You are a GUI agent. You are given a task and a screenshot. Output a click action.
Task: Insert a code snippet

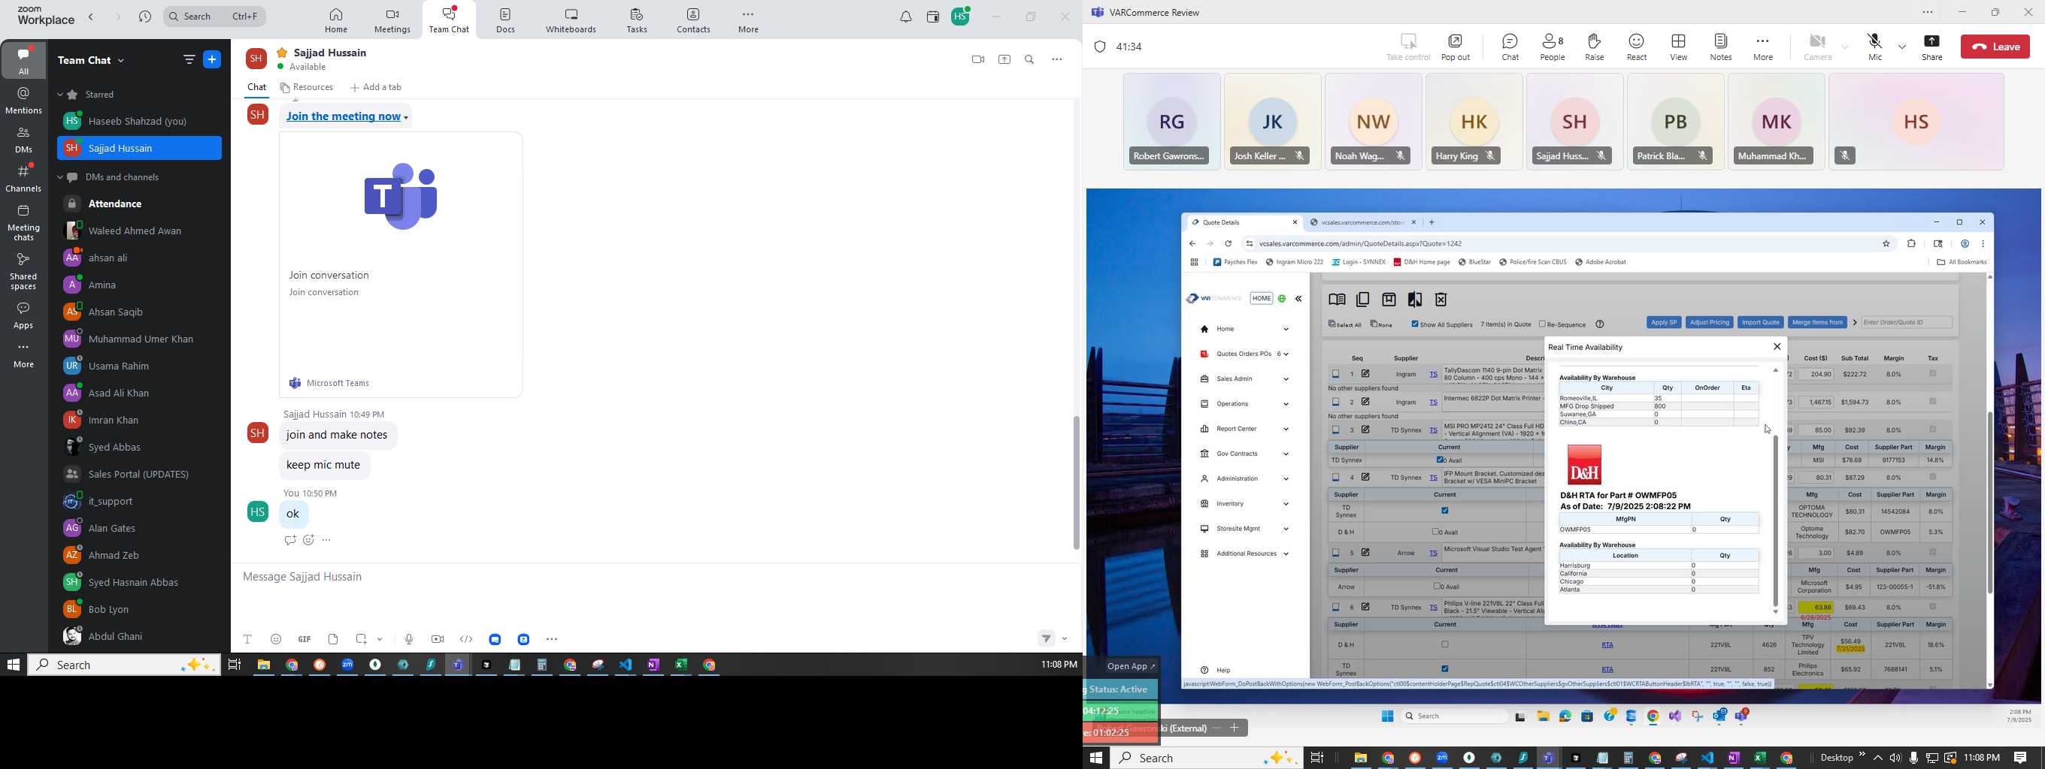[466, 639]
